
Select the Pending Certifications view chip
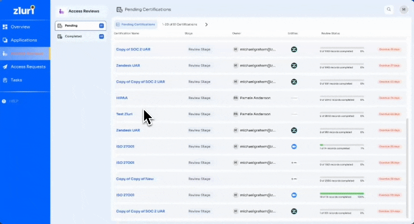click(x=136, y=24)
